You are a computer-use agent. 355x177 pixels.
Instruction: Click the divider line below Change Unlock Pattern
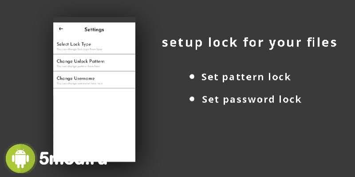tap(94, 71)
